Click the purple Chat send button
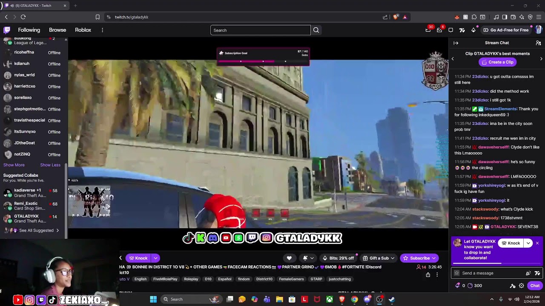The image size is (545, 306). coord(535,286)
